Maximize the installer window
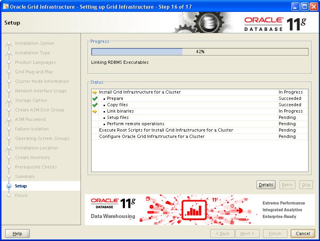 click(305, 6)
